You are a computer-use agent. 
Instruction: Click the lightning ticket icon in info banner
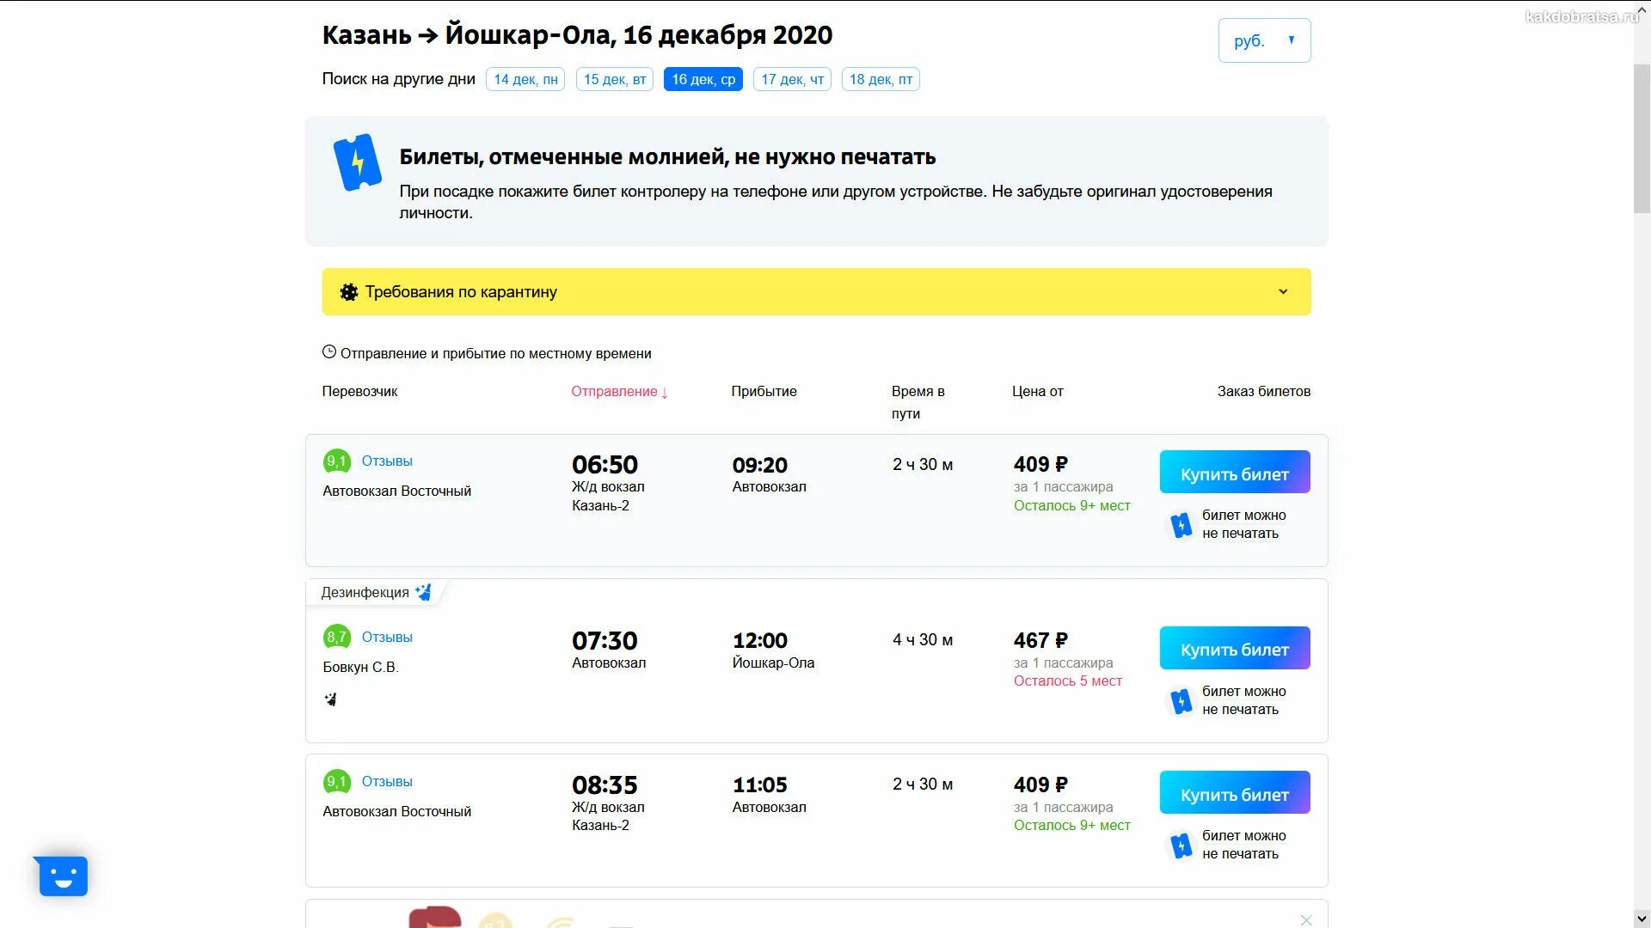coord(357,162)
